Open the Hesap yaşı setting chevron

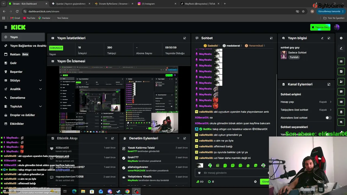pos(330,102)
